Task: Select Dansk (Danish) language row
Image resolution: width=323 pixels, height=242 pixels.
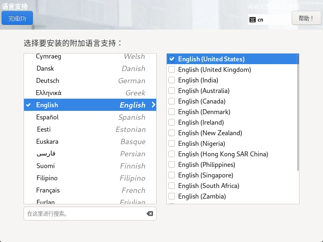Action: click(x=90, y=69)
